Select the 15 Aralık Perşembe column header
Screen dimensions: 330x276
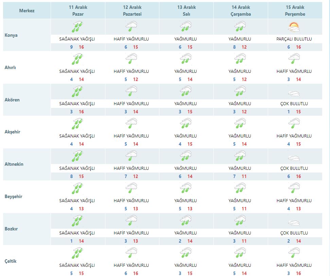[x=294, y=11]
